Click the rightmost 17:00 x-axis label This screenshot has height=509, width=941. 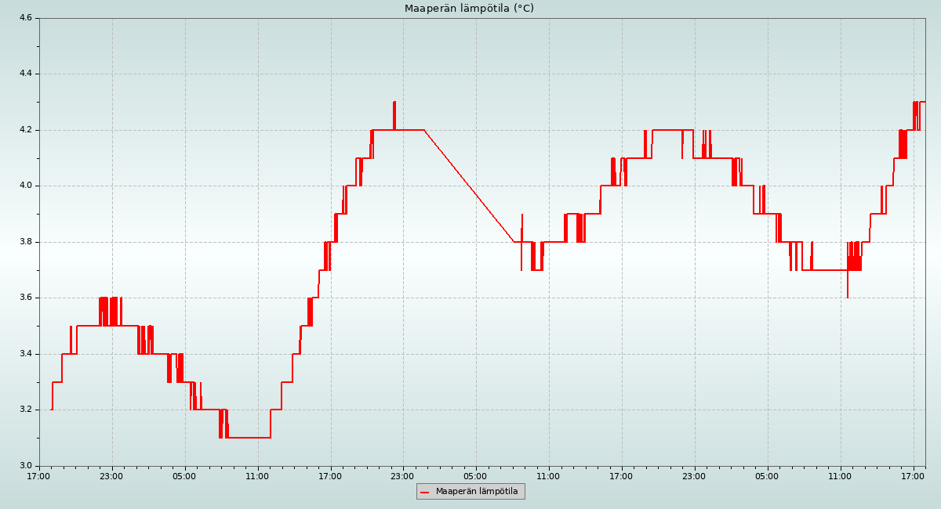click(x=913, y=475)
